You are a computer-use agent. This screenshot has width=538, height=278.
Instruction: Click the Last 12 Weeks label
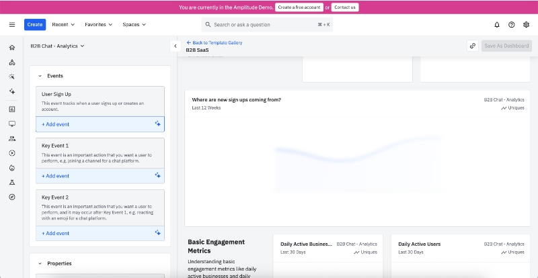[x=206, y=108]
